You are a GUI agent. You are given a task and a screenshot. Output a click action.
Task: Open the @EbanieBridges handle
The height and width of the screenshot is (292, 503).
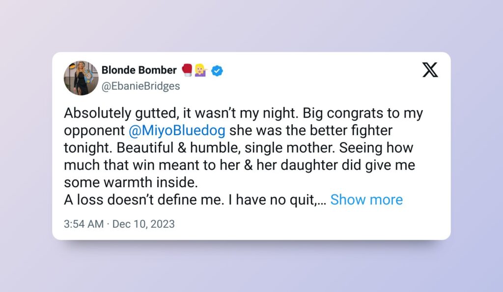click(140, 86)
